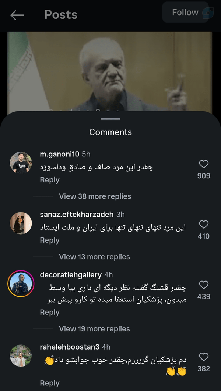Heart rahelehboostan3's comment

pyautogui.click(x=204, y=357)
